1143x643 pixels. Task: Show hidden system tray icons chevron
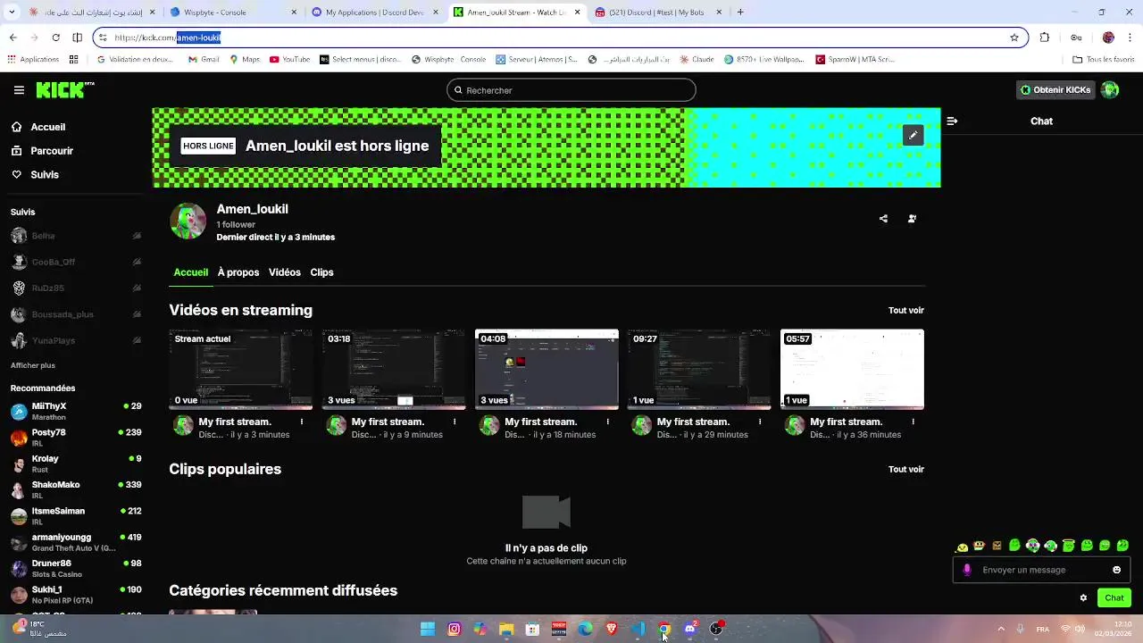(x=1000, y=629)
